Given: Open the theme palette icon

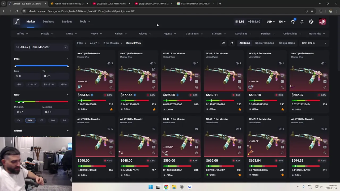Looking at the screenshot, I should (x=311, y=21).
